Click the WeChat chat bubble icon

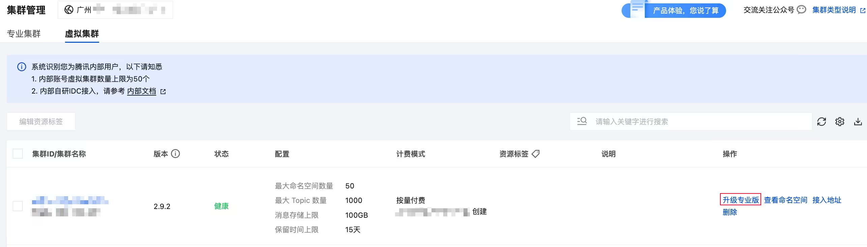802,10
